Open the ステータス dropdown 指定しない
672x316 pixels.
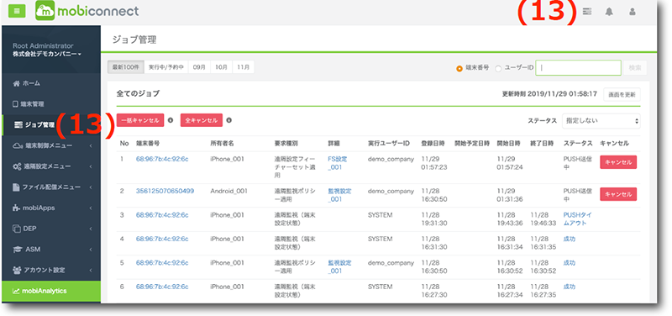tap(601, 121)
